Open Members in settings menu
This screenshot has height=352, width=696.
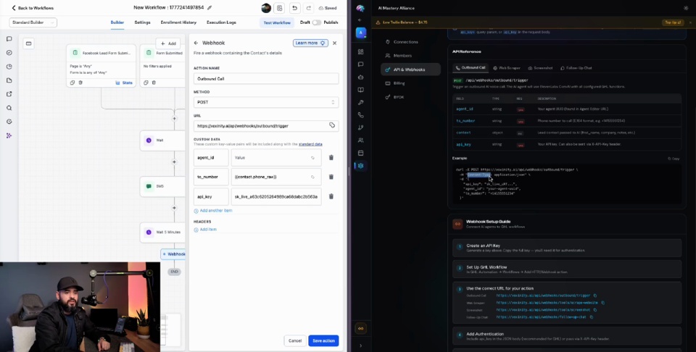click(402, 56)
